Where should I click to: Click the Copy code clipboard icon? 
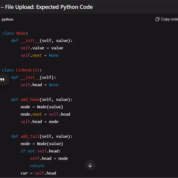click(157, 19)
